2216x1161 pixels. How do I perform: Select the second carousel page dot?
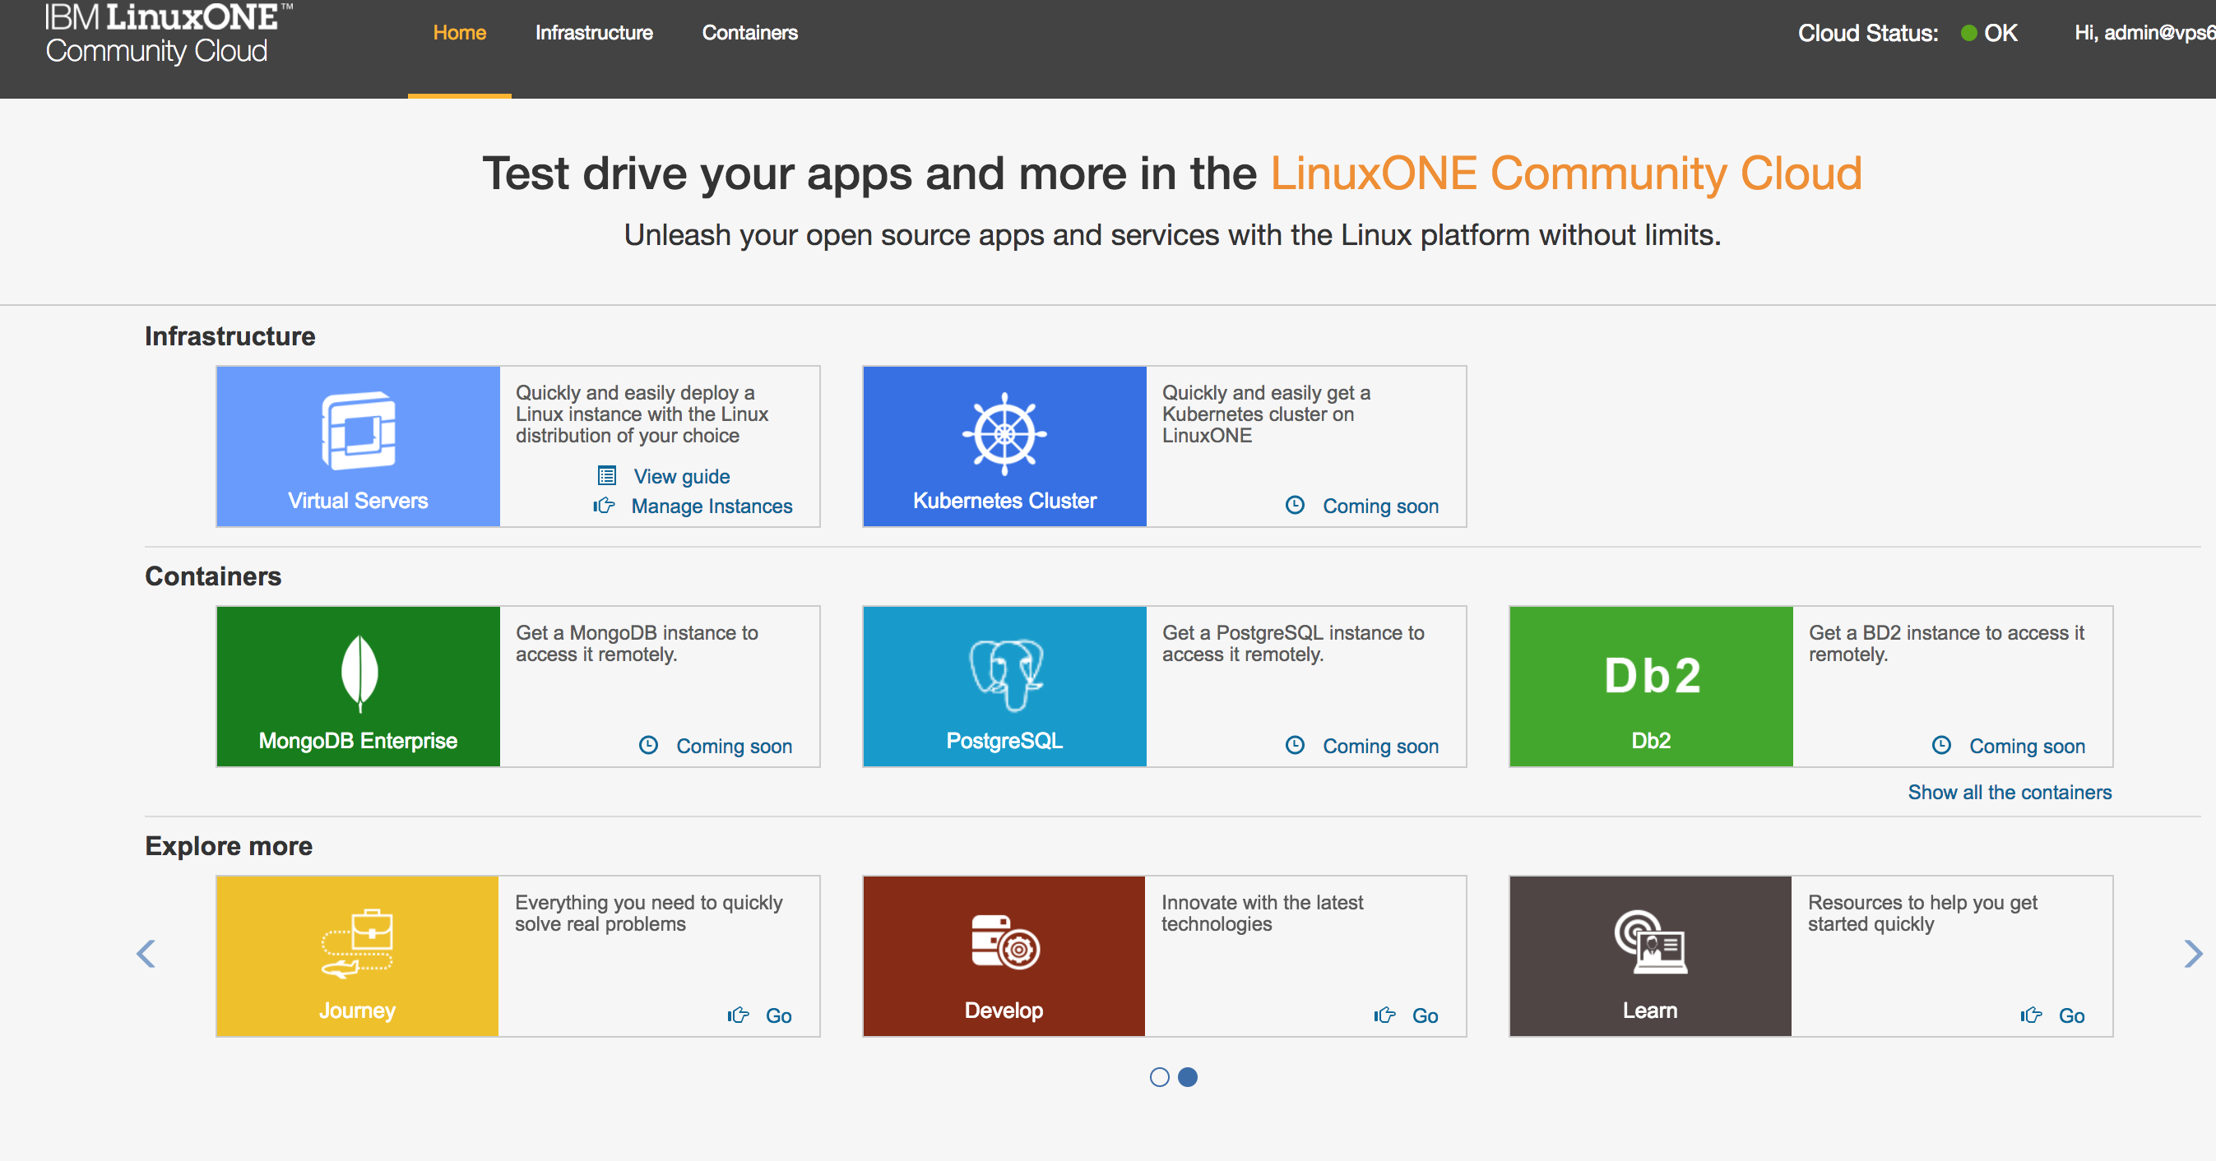(x=1187, y=1076)
